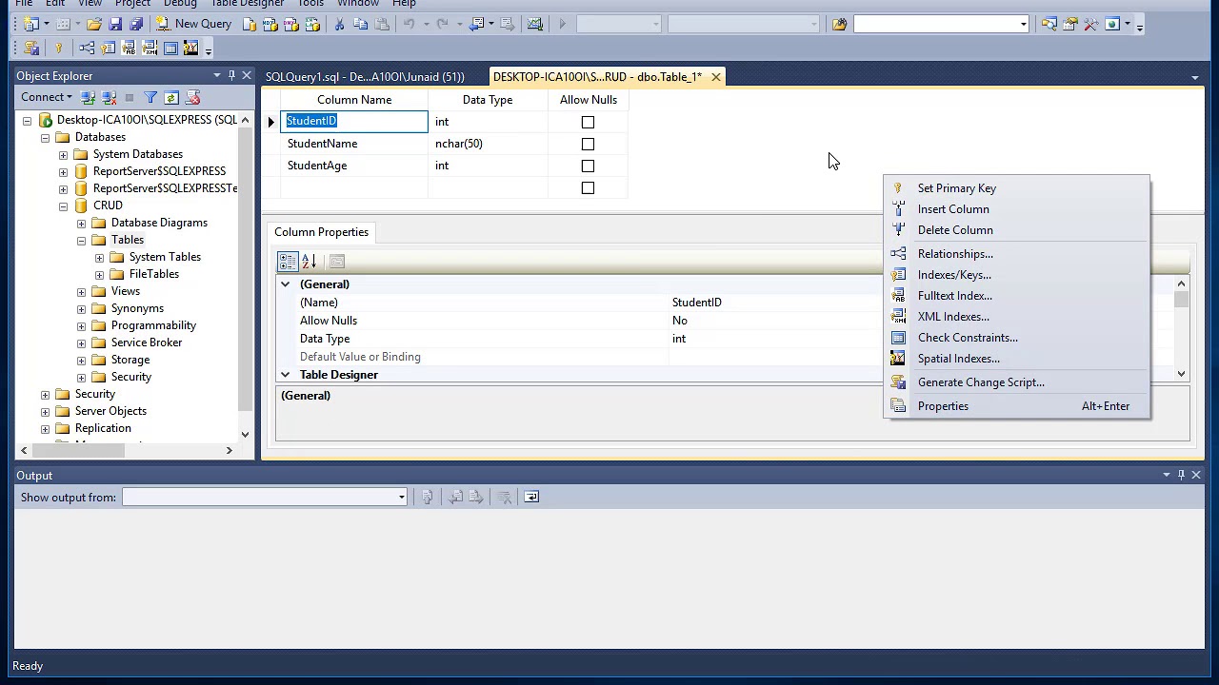The width and height of the screenshot is (1219, 685).
Task: Open the New Project toolbar icon
Action: (x=31, y=24)
